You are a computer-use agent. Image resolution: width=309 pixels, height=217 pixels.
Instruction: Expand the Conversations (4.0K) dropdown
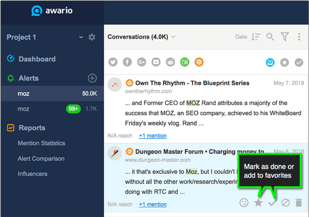pos(141,37)
